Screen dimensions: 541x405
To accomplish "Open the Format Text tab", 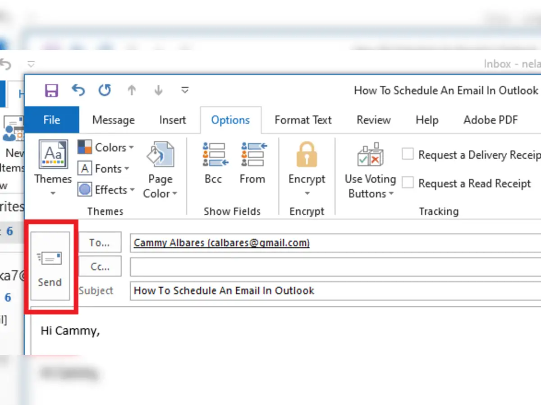I will tap(303, 120).
